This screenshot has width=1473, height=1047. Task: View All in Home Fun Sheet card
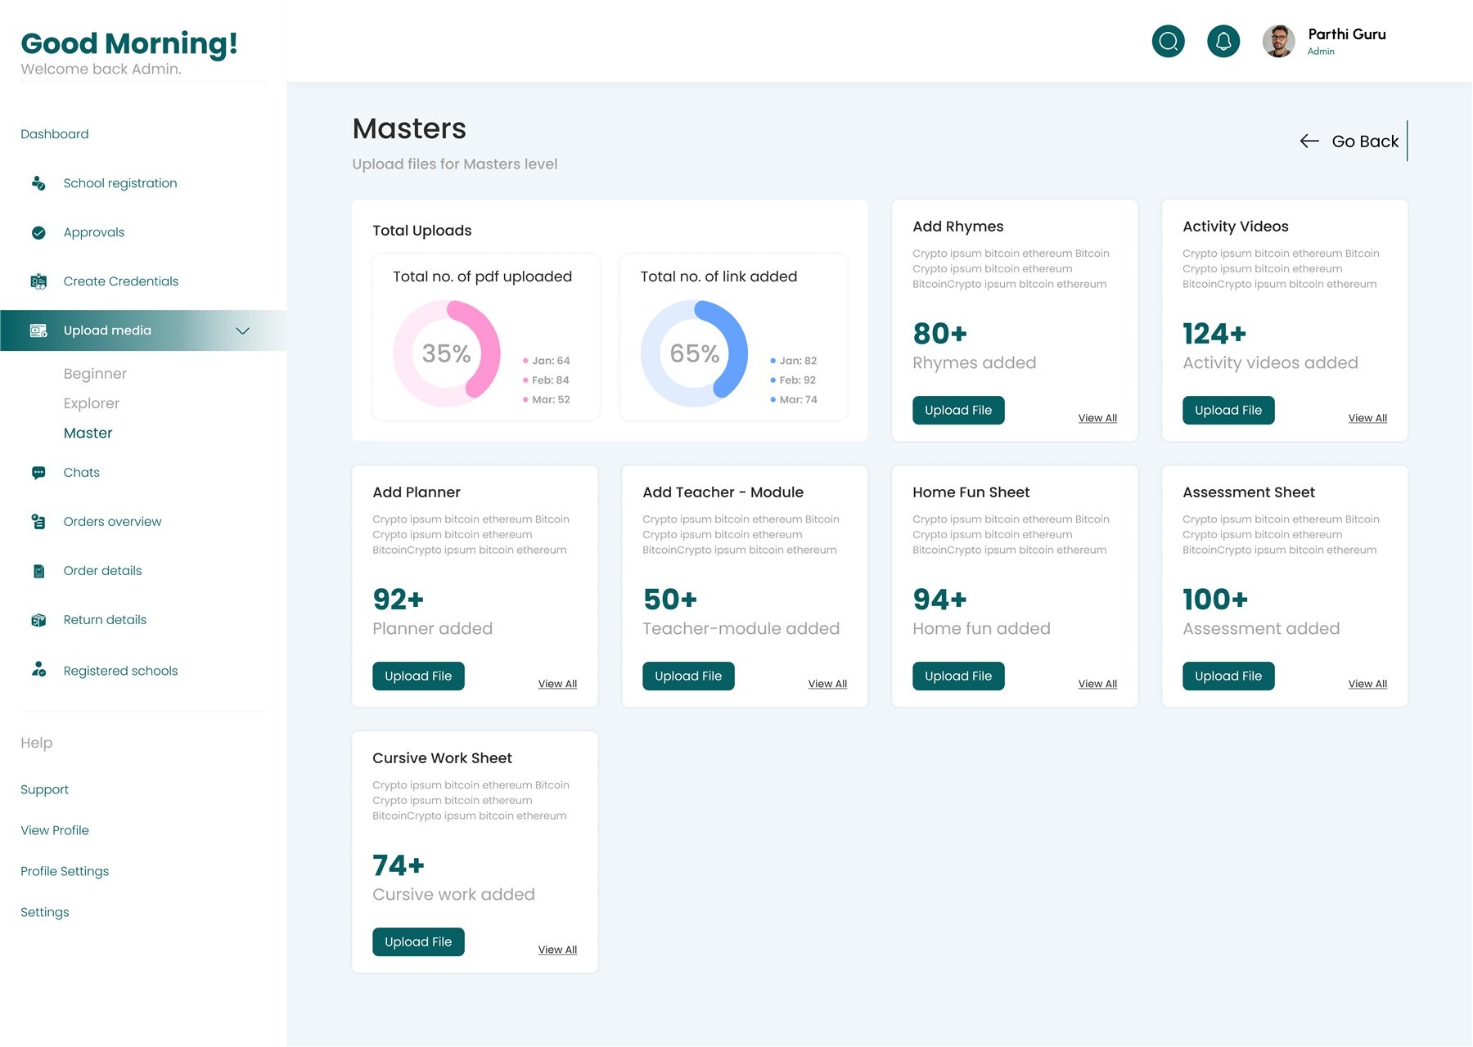(x=1097, y=684)
